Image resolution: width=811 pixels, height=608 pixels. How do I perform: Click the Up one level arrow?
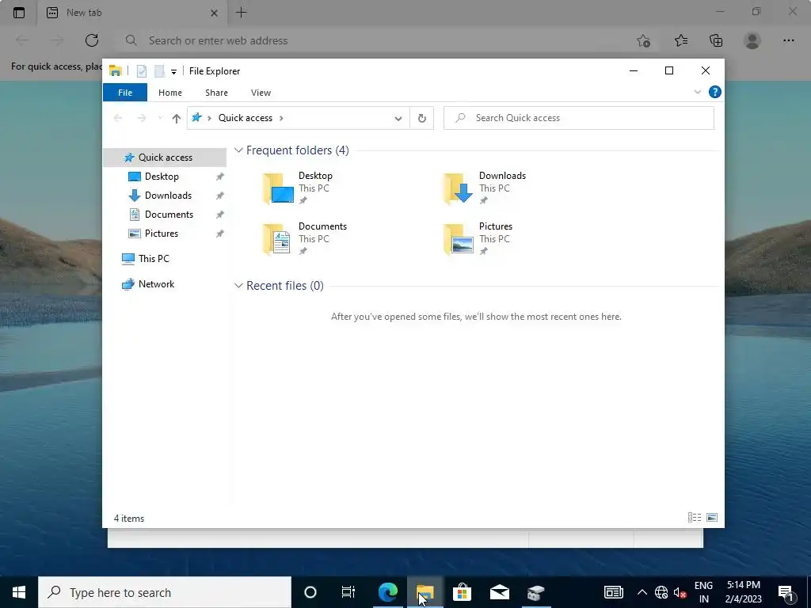pyautogui.click(x=177, y=119)
